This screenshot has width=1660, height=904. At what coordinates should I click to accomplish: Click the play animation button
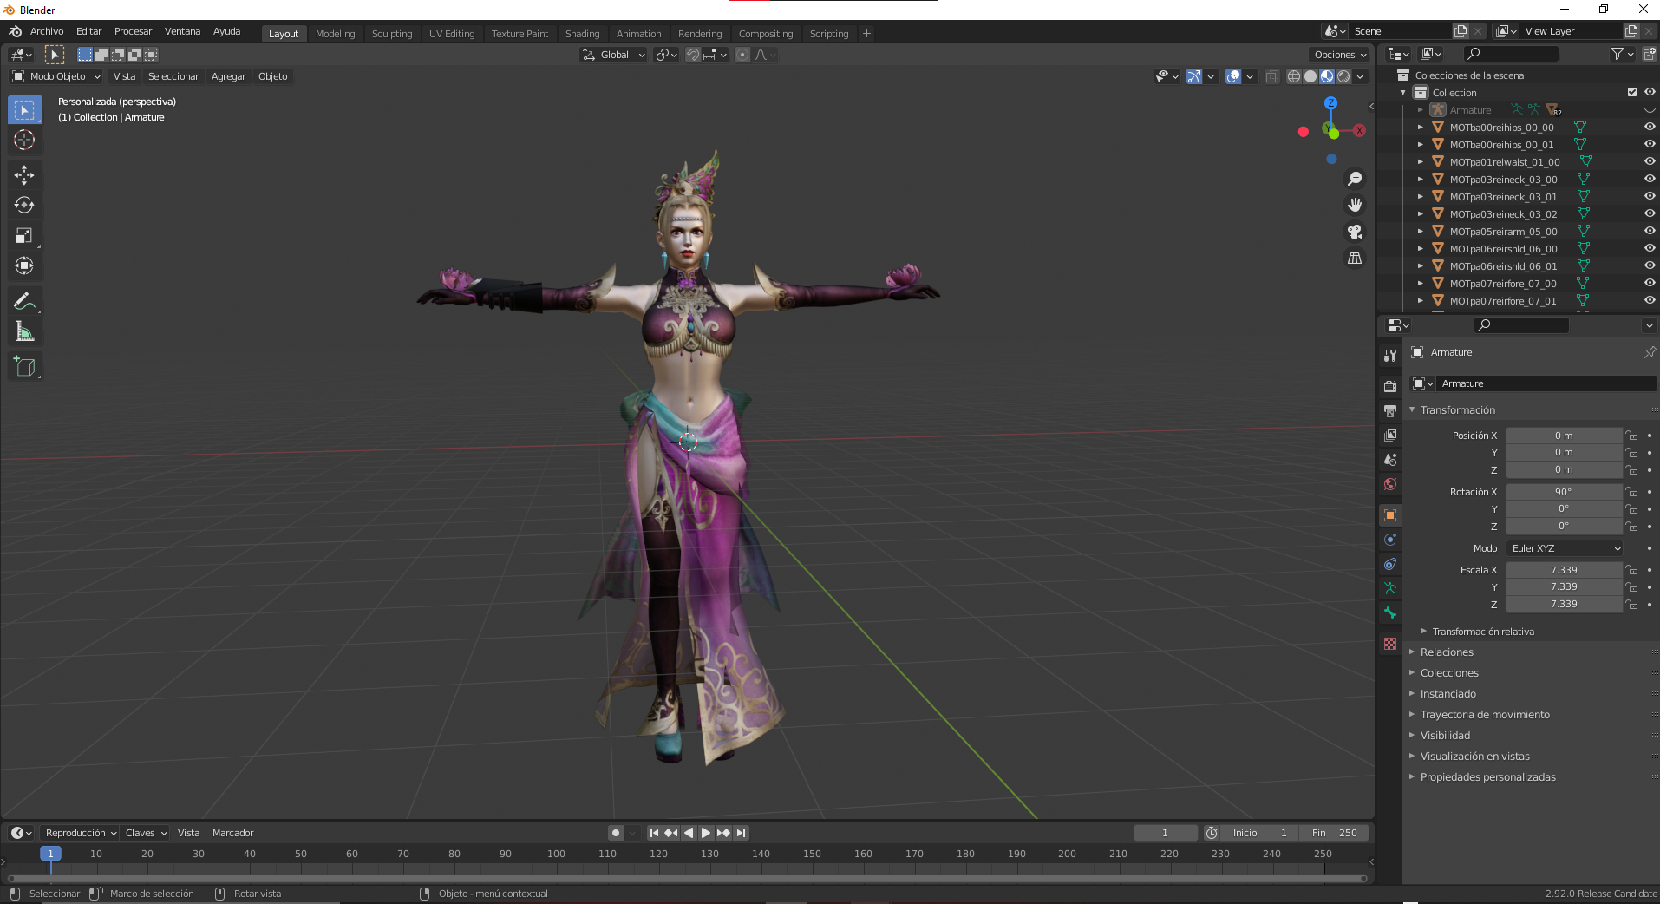point(706,833)
